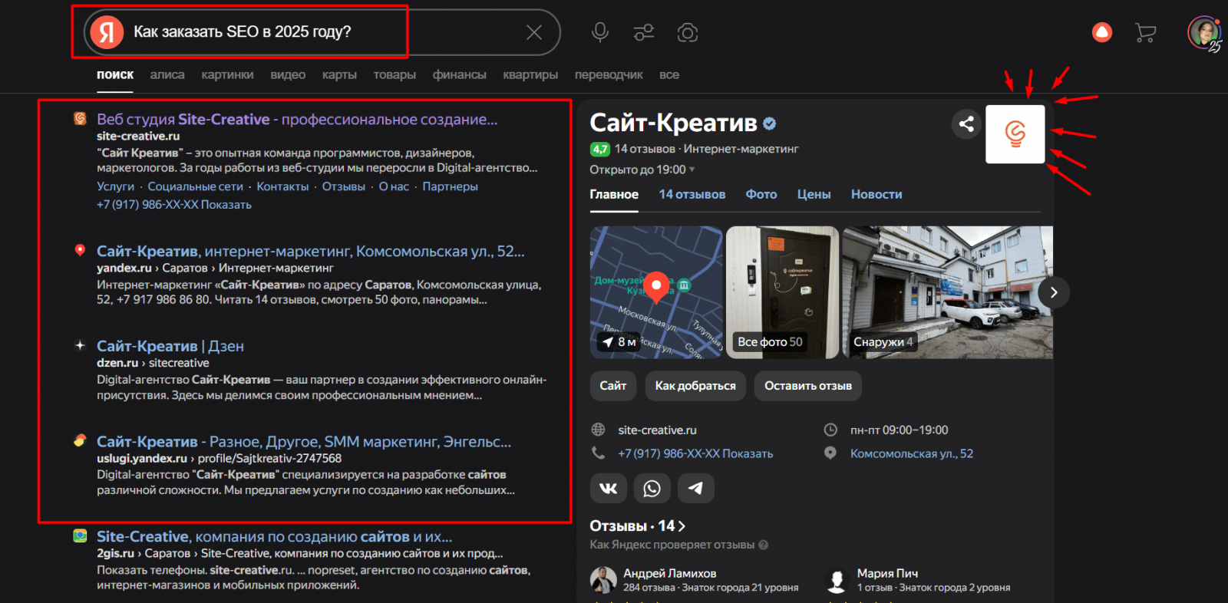Open the Услуги sitelink

[x=115, y=186]
